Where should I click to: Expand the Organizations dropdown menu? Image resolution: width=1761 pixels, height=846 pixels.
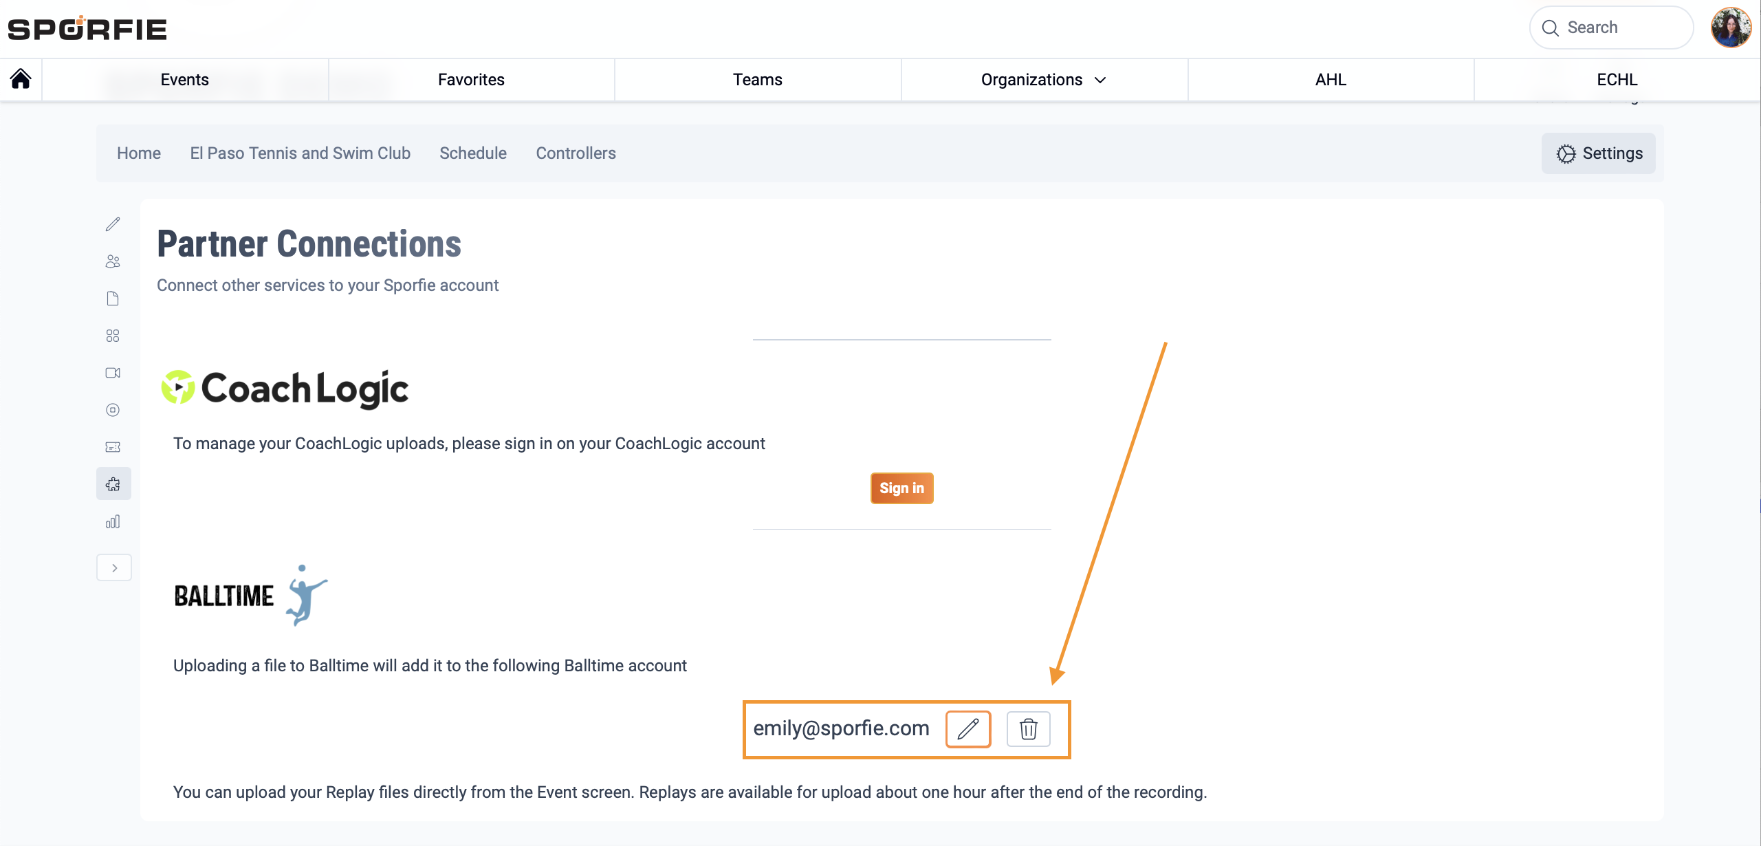[x=1044, y=80]
